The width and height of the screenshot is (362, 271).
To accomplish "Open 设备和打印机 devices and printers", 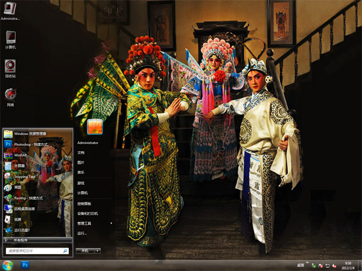I will 87,214.
